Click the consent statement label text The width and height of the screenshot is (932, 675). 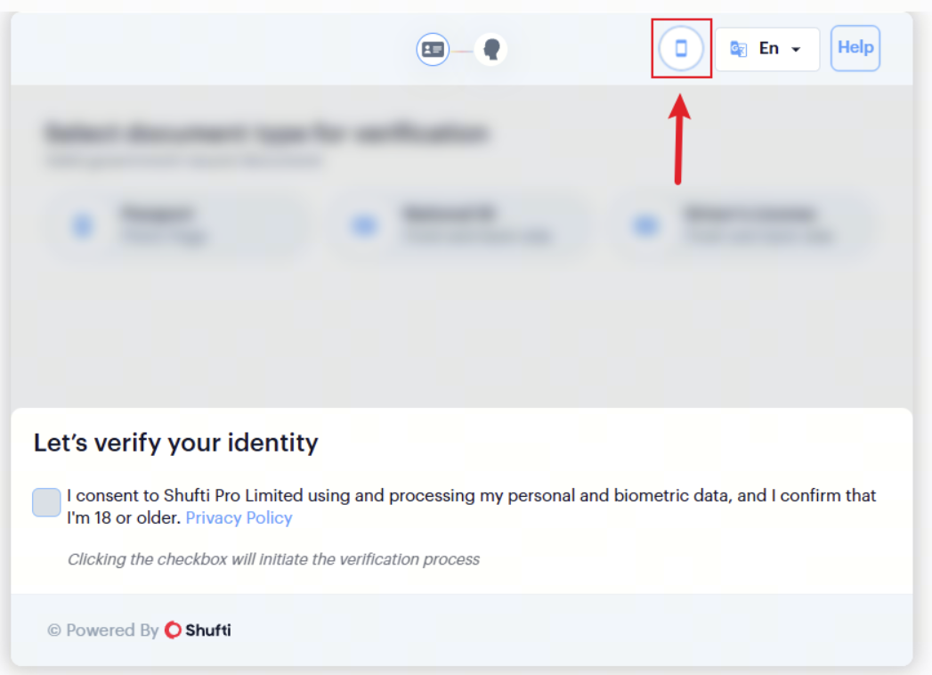(x=471, y=507)
